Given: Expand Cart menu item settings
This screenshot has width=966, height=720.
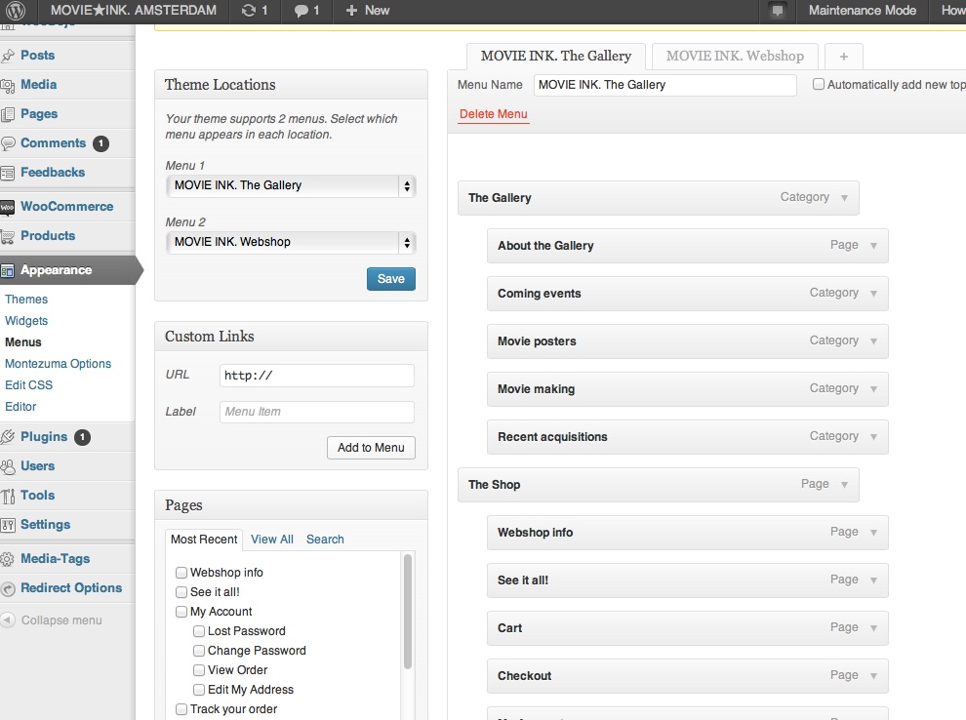Looking at the screenshot, I should tap(873, 628).
